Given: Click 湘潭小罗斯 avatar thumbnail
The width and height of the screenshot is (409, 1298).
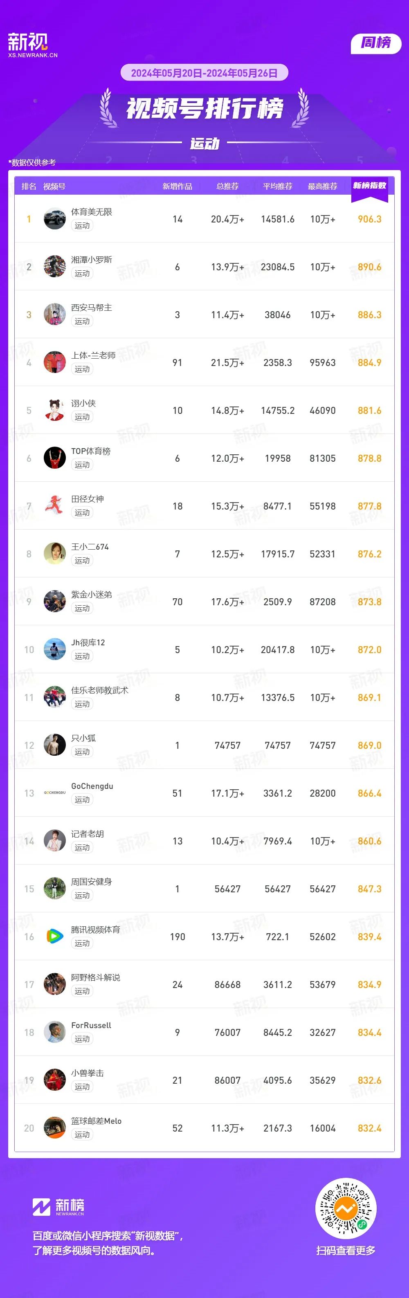Looking at the screenshot, I should pyautogui.click(x=55, y=267).
